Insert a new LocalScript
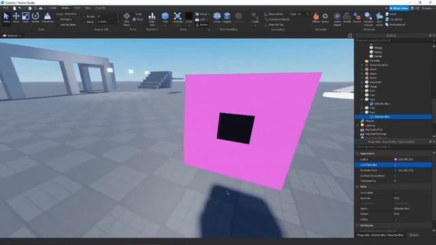Screen dimensions: 436x245 [394, 20]
